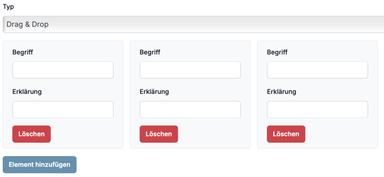
Task: Click the Begriff label in the first card
Action: 22,52
